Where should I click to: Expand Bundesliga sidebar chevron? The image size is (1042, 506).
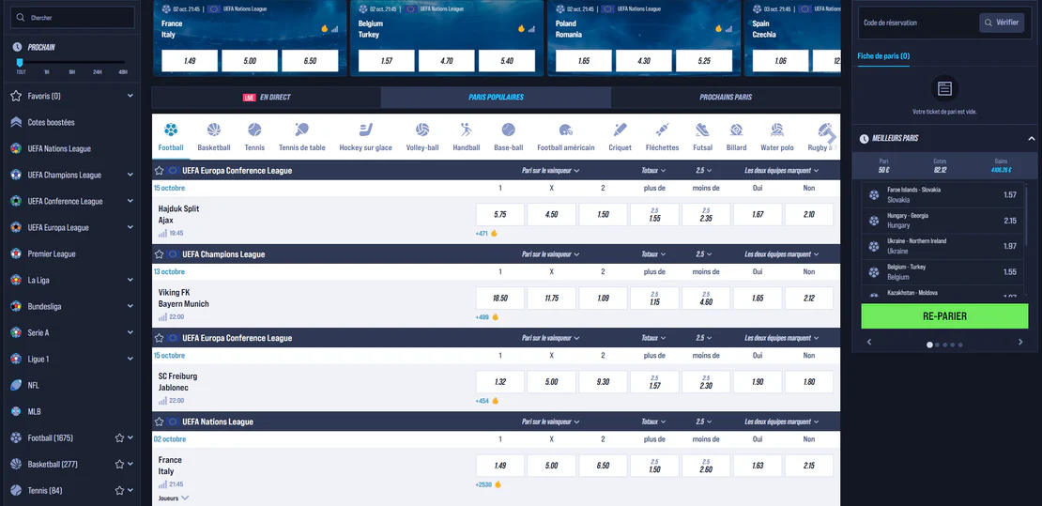point(130,307)
